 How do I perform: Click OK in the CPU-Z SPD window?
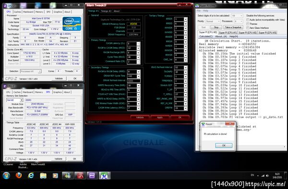click(x=74, y=159)
